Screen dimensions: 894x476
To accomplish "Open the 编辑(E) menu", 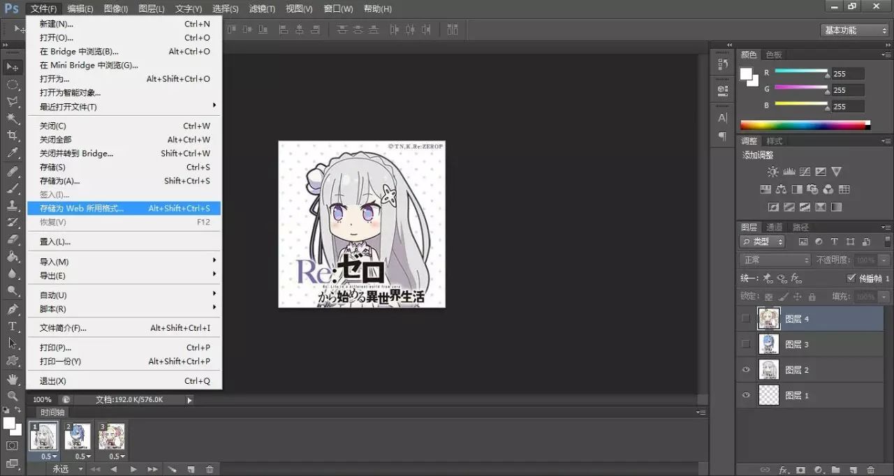I will (80, 8).
